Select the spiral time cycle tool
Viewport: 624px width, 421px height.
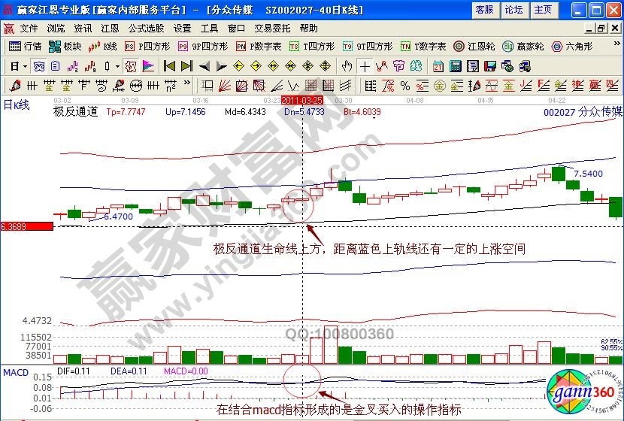click(101, 86)
